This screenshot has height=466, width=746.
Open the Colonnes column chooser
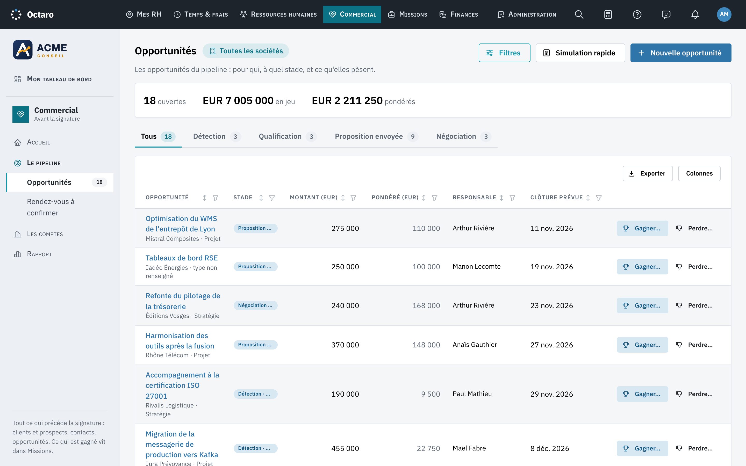(x=699, y=173)
